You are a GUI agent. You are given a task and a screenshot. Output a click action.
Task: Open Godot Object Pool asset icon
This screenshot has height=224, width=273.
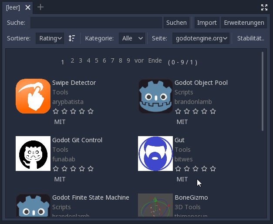(155, 96)
